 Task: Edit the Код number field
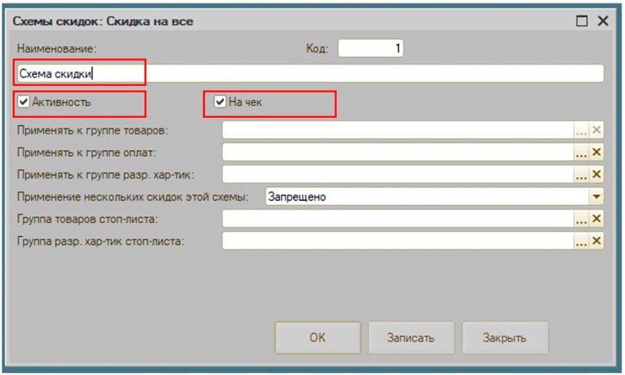[371, 48]
